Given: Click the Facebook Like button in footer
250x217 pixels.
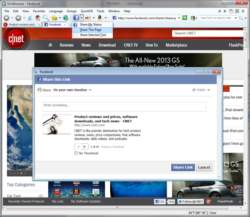Looking at the screenshot, I should click(x=160, y=202).
